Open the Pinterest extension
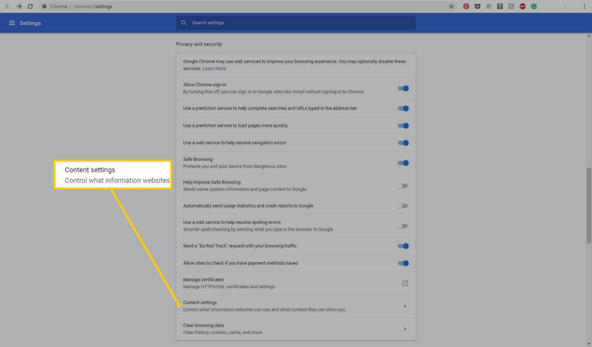 (x=466, y=6)
